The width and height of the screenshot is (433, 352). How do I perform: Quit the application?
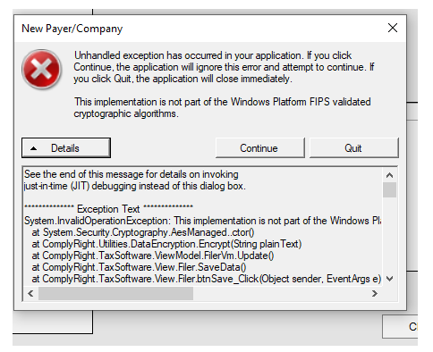point(354,148)
